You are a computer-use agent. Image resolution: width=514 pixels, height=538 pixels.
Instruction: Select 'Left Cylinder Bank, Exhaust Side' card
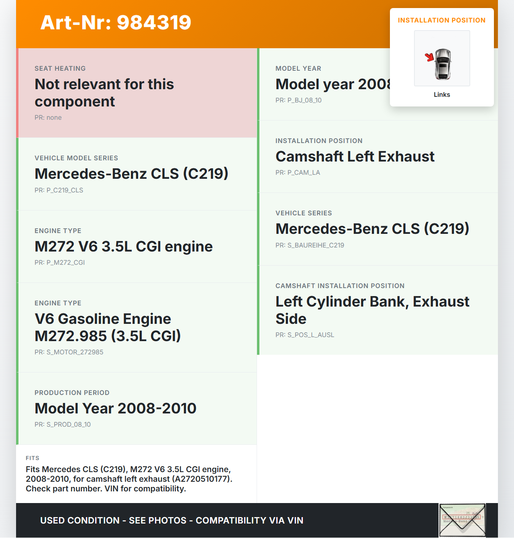(x=372, y=310)
